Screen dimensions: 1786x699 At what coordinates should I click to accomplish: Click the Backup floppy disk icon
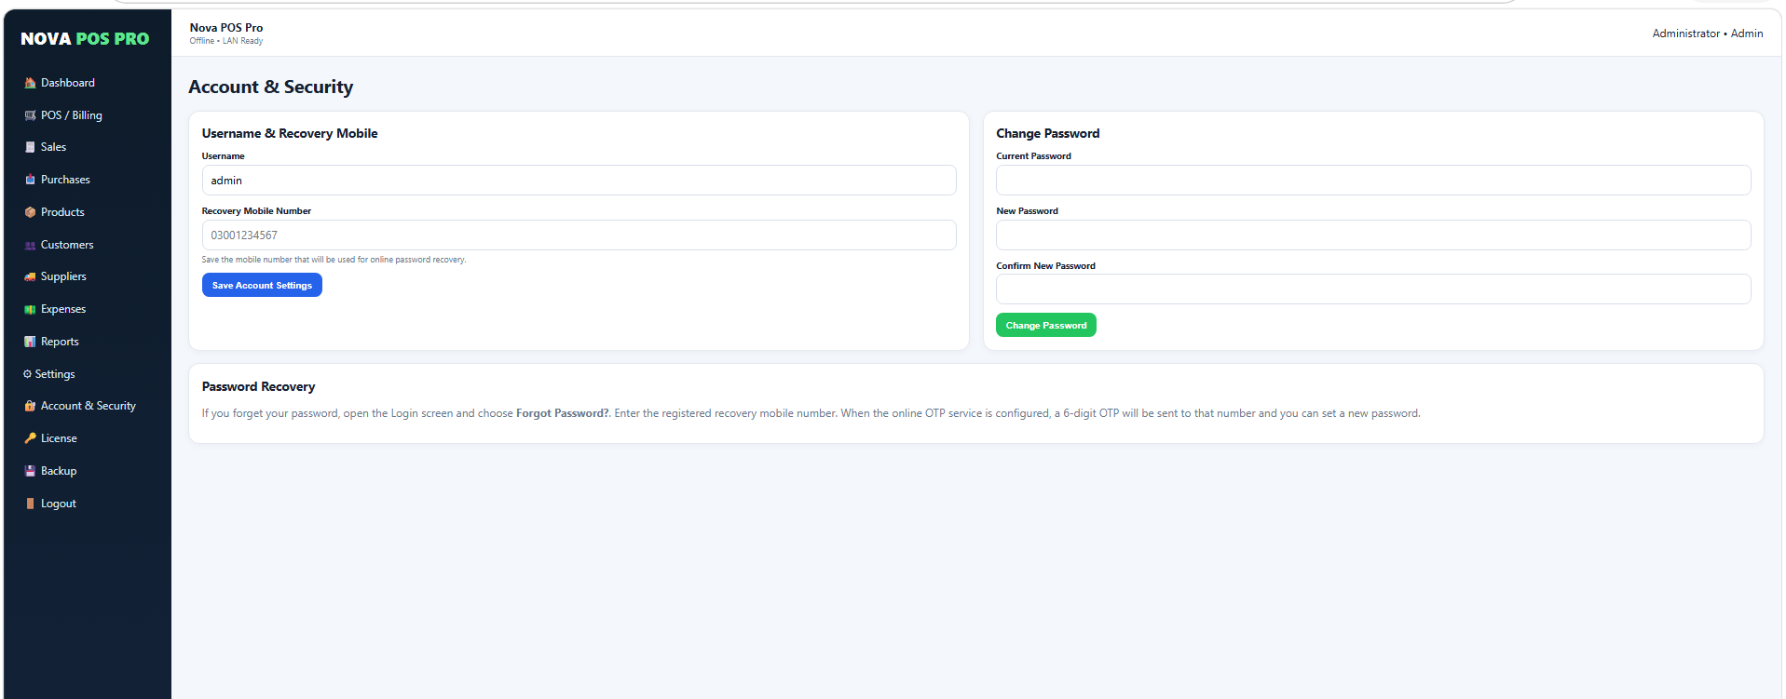pos(30,471)
